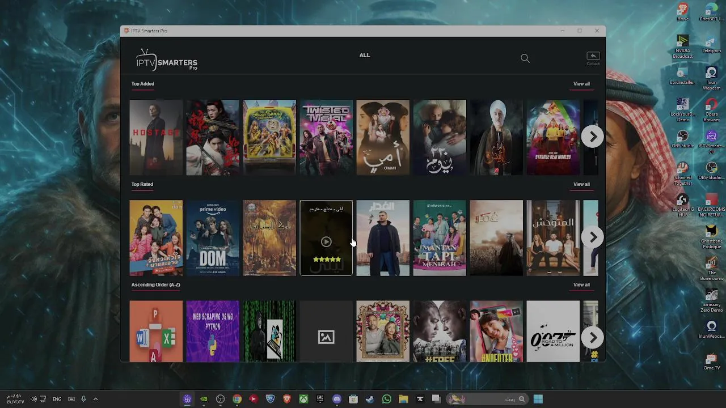
Task: Open the Mantan Tapi Menikah poster
Action: 440,238
